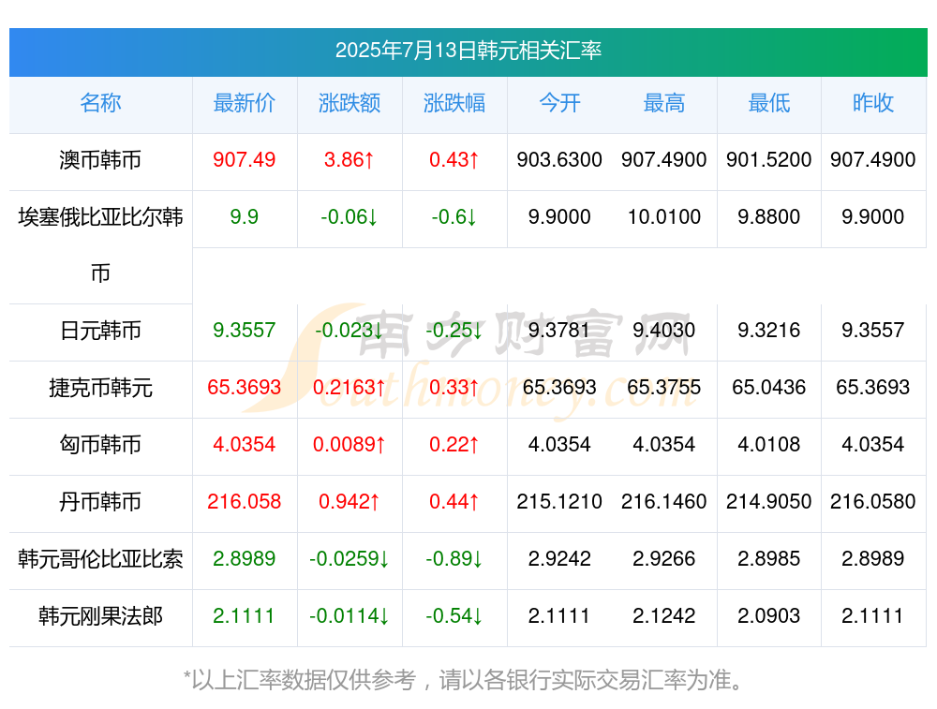Select the 最低 column header
This screenshot has height=709, width=937.
(x=769, y=103)
